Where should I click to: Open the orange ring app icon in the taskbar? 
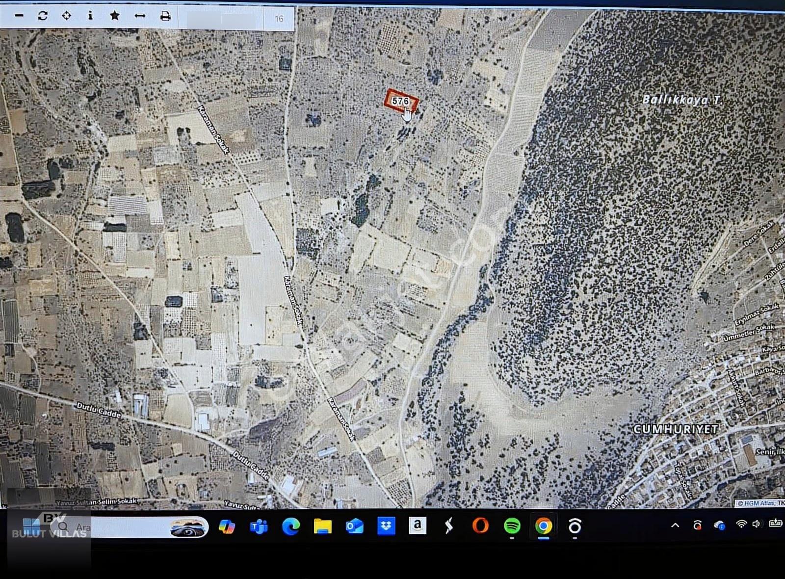pyautogui.click(x=480, y=526)
